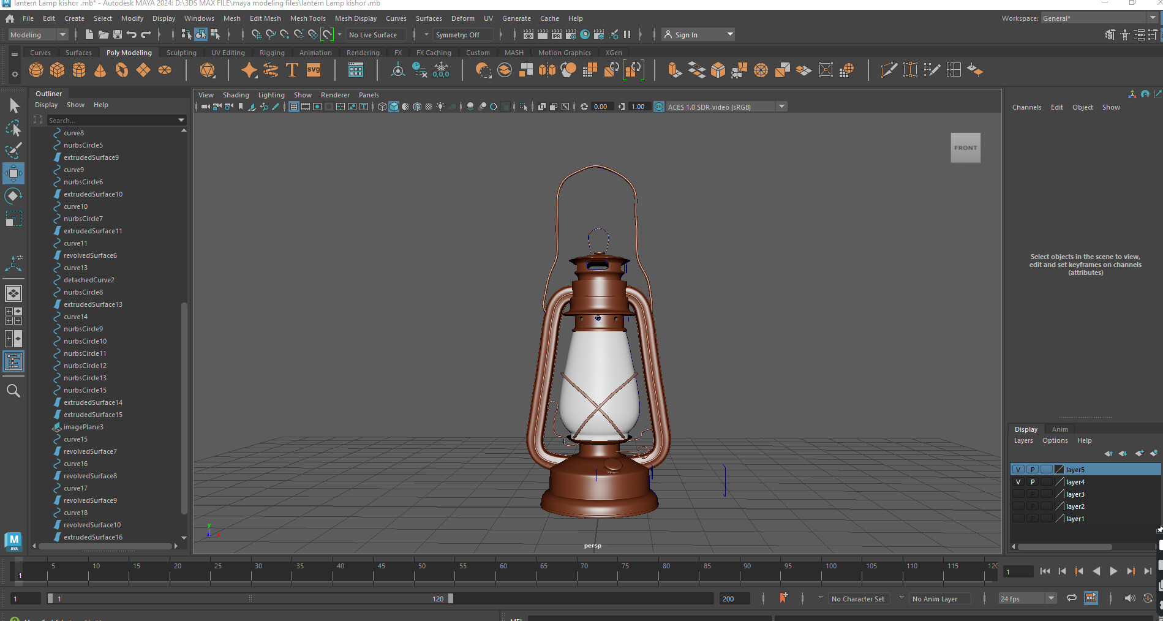Open the Workspace dropdown showing General*

[1153, 18]
